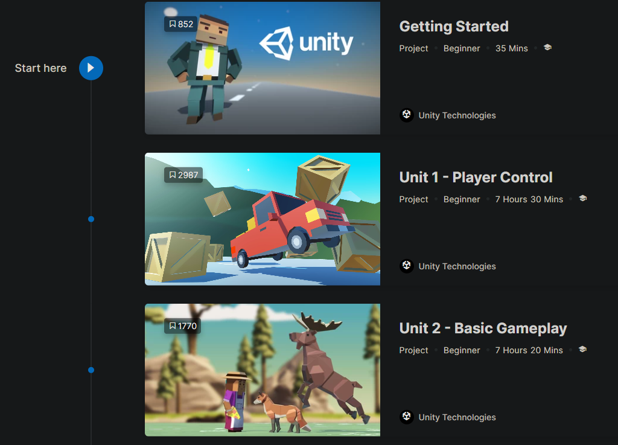Bookmark Unit 1 using the 2987 badge
The width and height of the screenshot is (618, 445).
pos(183,175)
